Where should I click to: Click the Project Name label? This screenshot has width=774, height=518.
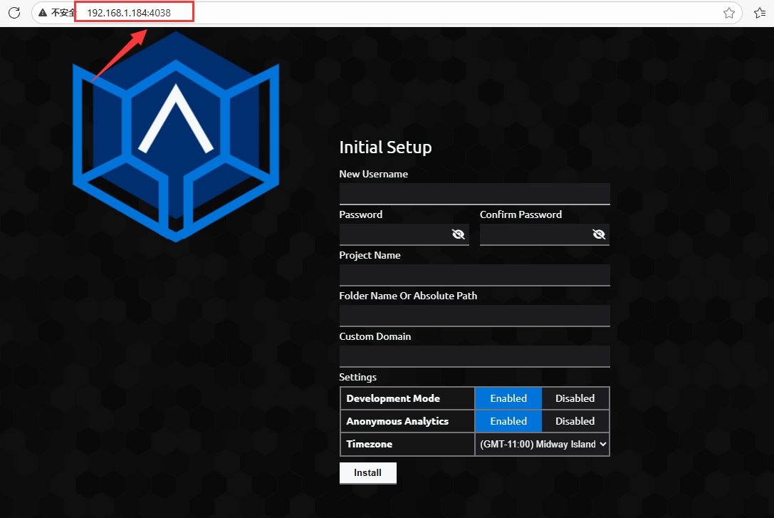[x=370, y=255]
